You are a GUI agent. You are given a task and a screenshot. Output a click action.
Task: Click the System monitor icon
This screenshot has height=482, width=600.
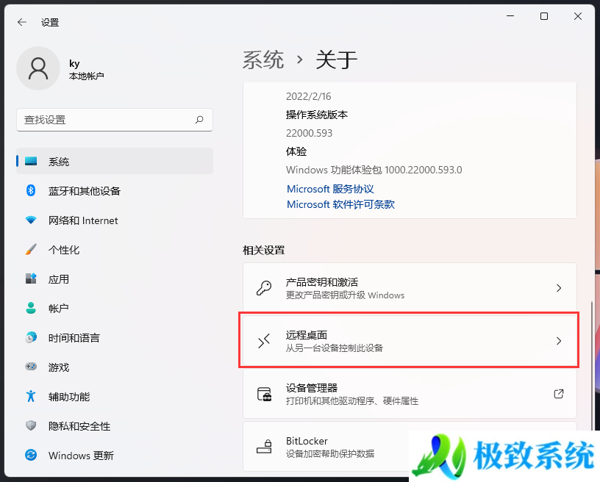(31, 162)
